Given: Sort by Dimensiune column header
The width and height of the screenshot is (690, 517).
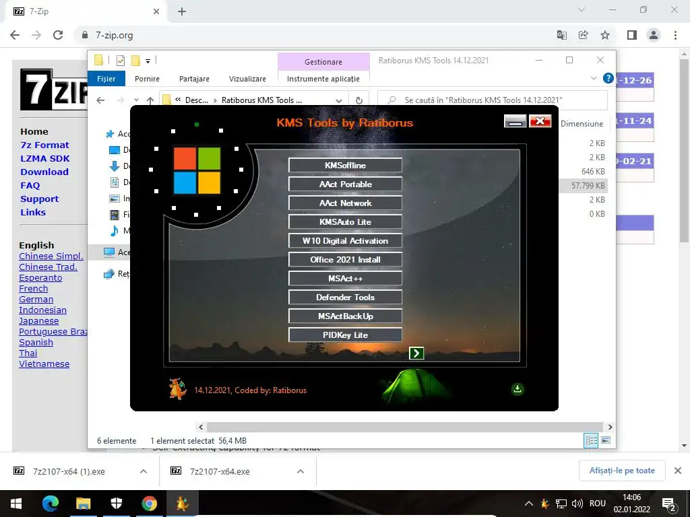Looking at the screenshot, I should pyautogui.click(x=582, y=124).
